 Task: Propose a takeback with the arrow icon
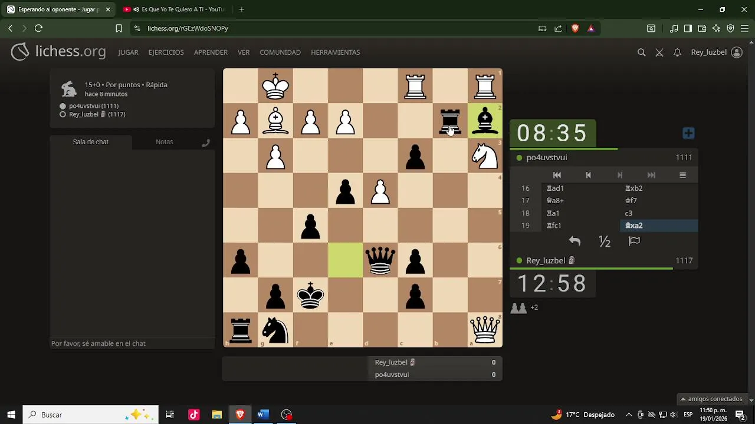[x=575, y=241]
